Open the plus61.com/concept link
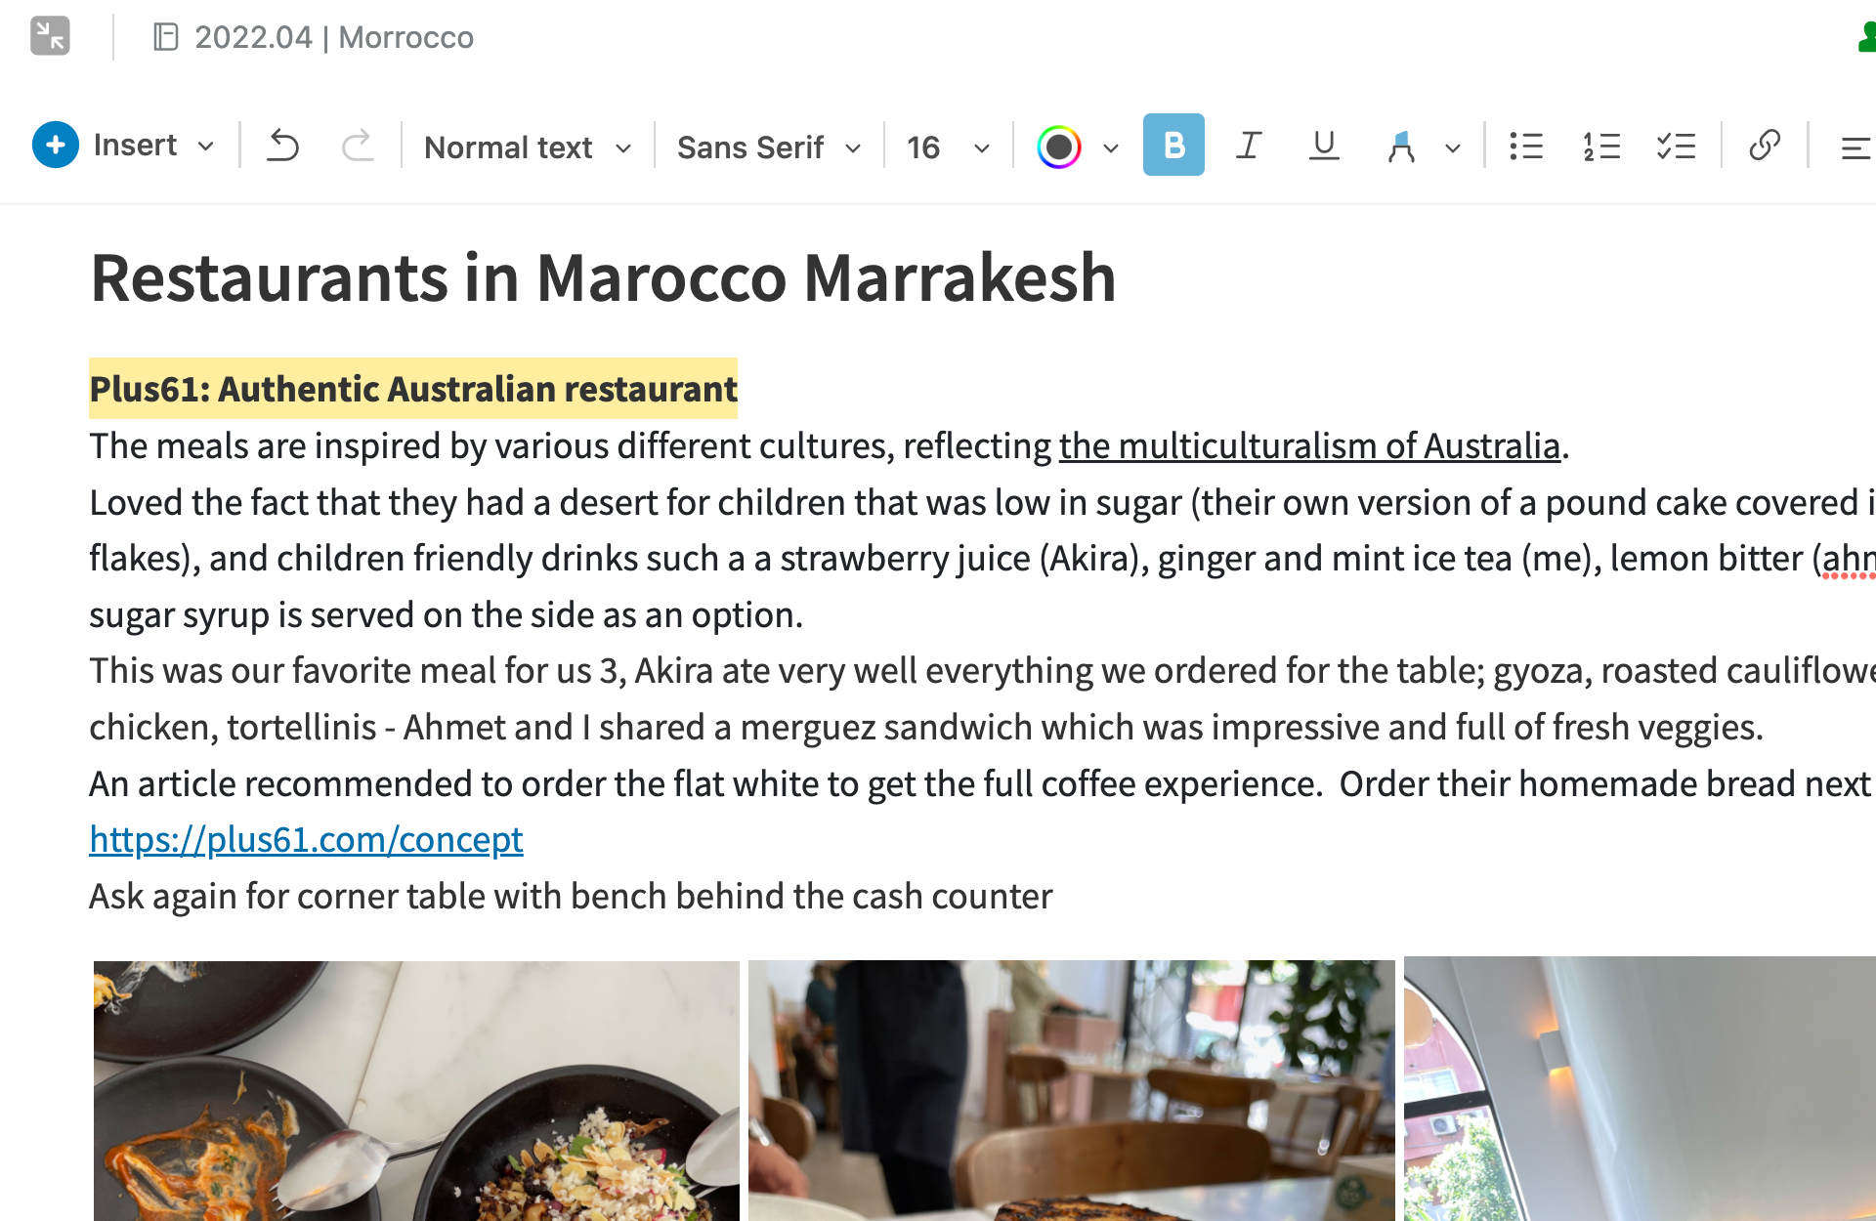Image resolution: width=1876 pixels, height=1221 pixels. (306, 840)
